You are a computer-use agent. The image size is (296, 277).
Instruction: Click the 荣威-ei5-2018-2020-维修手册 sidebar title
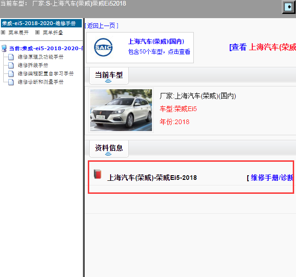pyautogui.click(x=41, y=23)
